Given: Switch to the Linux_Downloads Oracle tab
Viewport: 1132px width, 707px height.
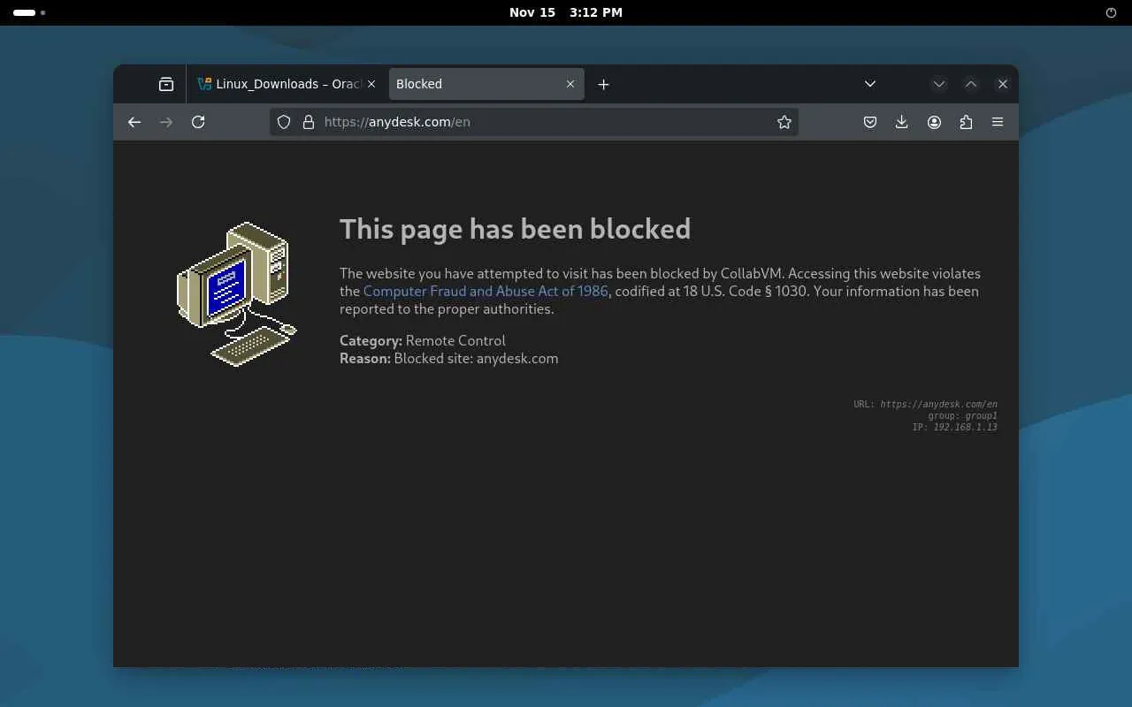Looking at the screenshot, I should tap(287, 84).
